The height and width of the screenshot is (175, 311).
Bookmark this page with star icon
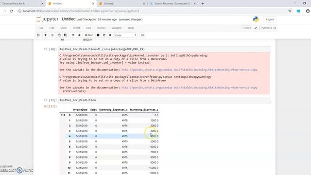pos(290,11)
